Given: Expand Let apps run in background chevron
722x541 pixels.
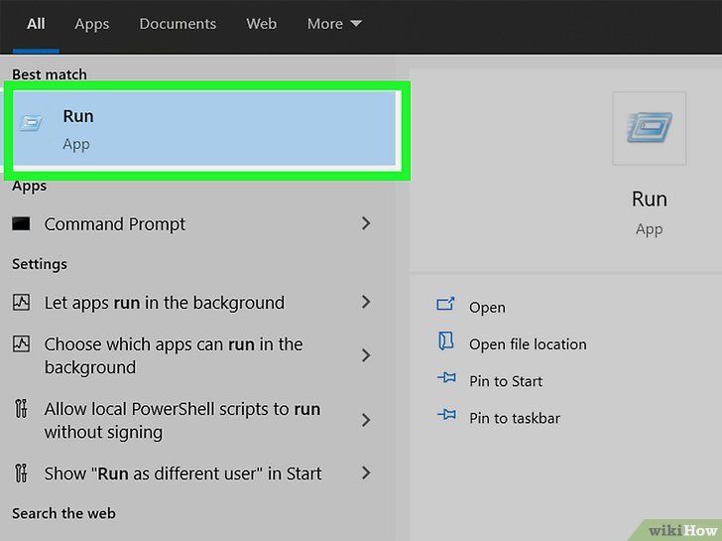Looking at the screenshot, I should (x=366, y=302).
